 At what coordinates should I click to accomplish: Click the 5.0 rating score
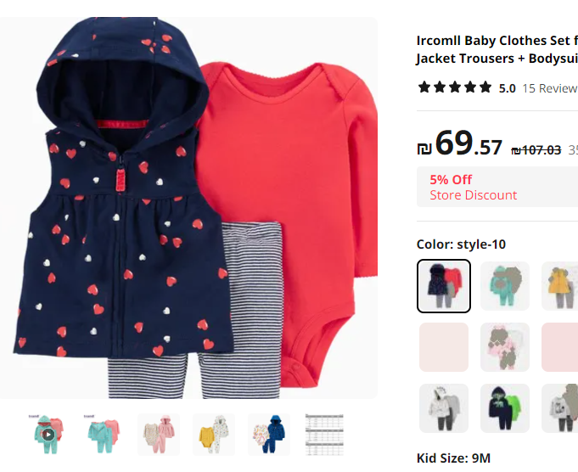(x=508, y=88)
